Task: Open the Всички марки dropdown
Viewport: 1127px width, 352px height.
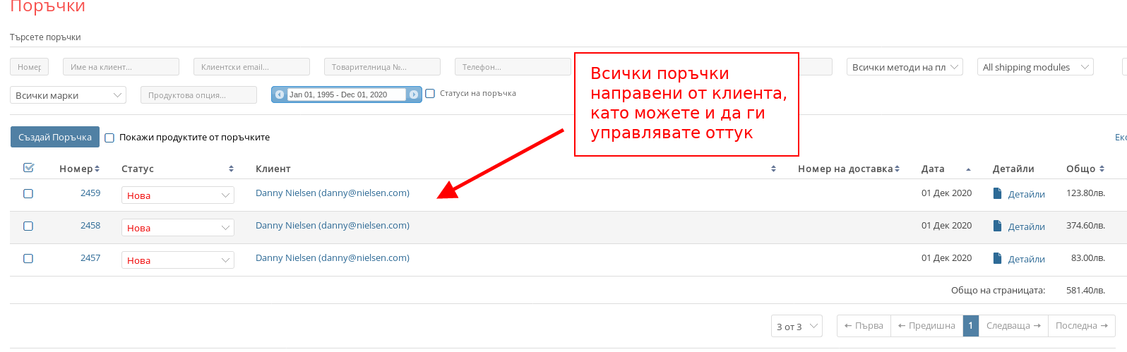Action: pos(68,95)
